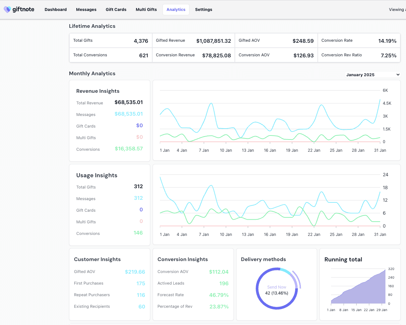This screenshot has height=325, width=406.
Task: Click the light purple outer donut arc
Action: pyautogui.click(x=297, y=279)
